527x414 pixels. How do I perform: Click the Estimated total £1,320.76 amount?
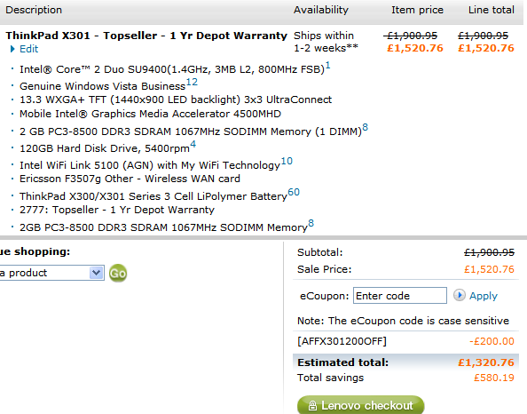486,362
